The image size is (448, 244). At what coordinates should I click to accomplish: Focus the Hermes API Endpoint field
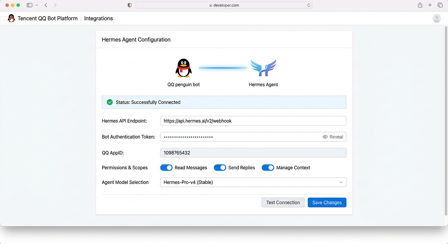pos(253,121)
